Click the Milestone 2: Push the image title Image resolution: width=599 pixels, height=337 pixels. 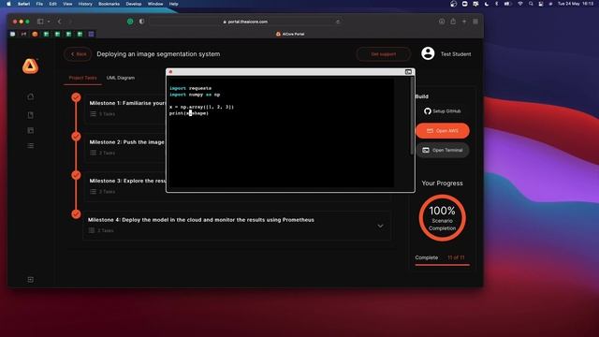[x=127, y=141]
